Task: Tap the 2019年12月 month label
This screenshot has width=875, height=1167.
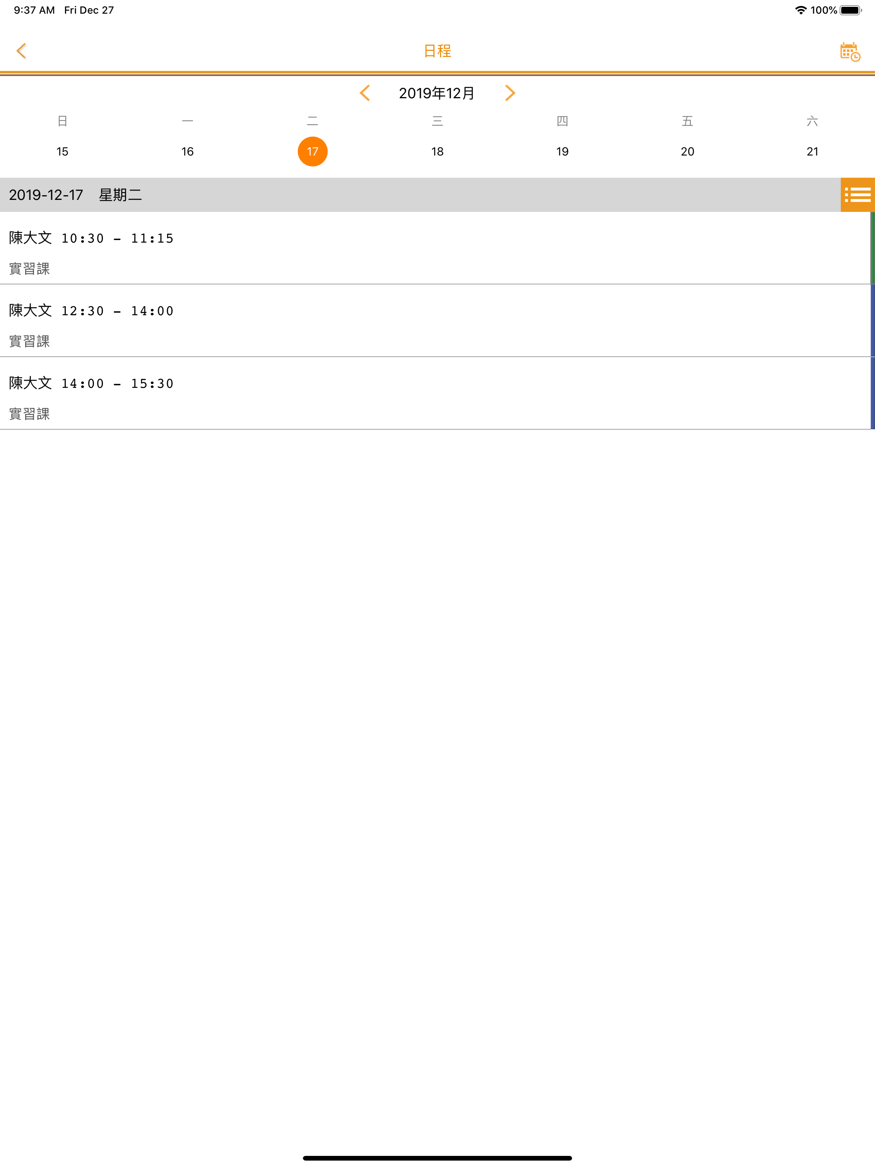Action: pos(437,94)
